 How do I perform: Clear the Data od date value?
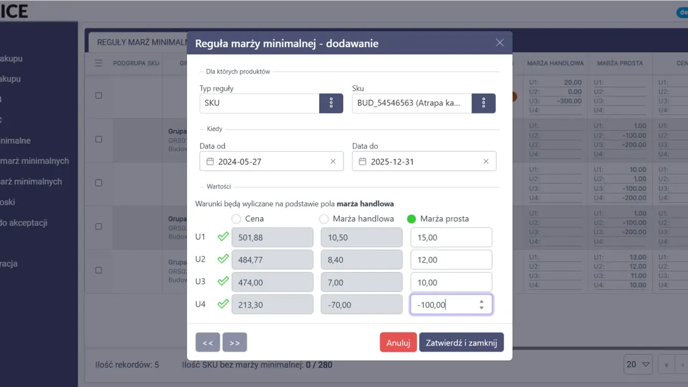coord(333,161)
